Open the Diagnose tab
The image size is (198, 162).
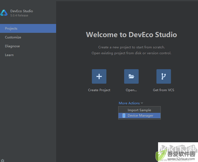28,46
